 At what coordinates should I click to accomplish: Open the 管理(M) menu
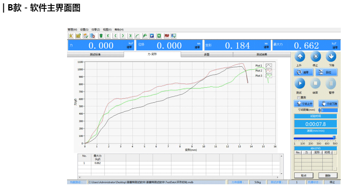click(x=72, y=30)
